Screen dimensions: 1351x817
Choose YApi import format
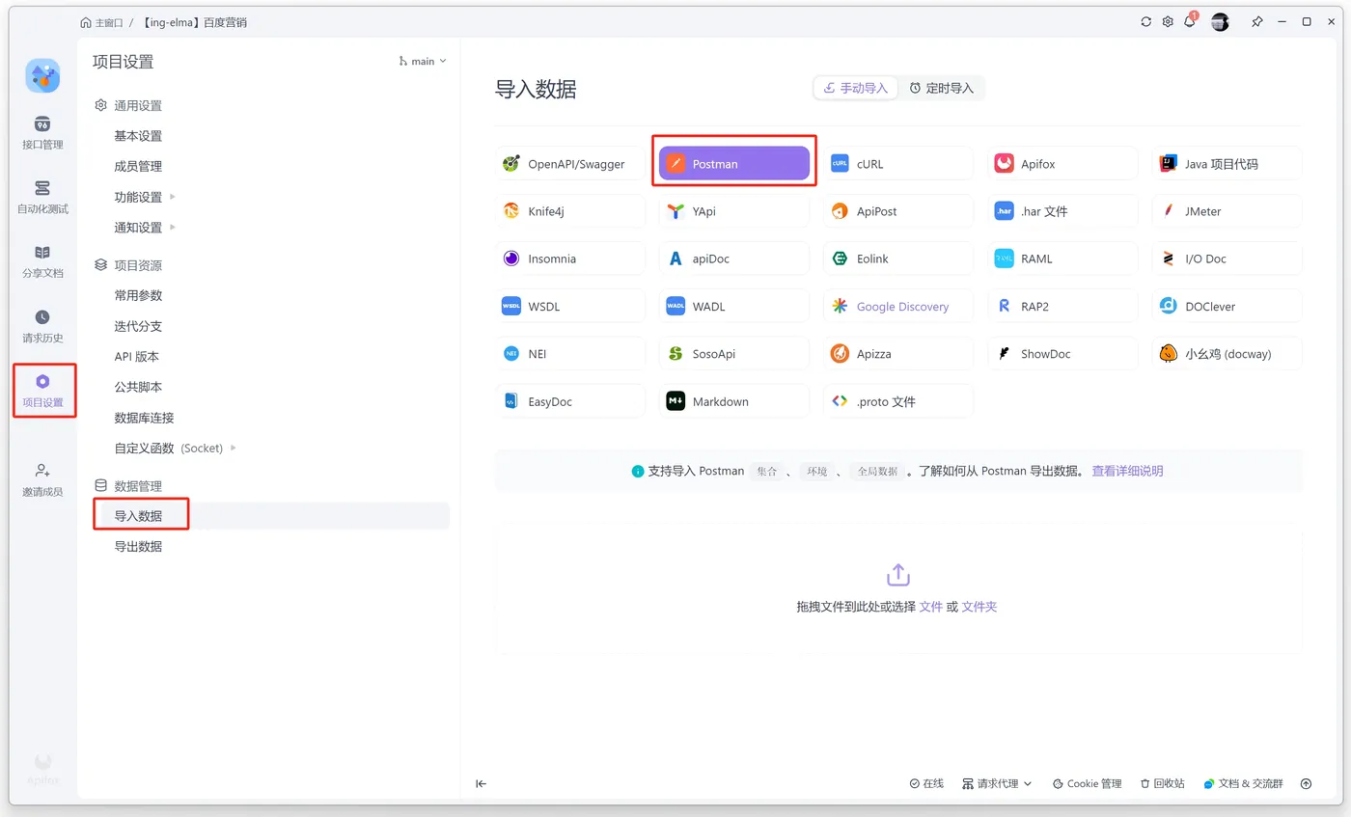(x=734, y=211)
